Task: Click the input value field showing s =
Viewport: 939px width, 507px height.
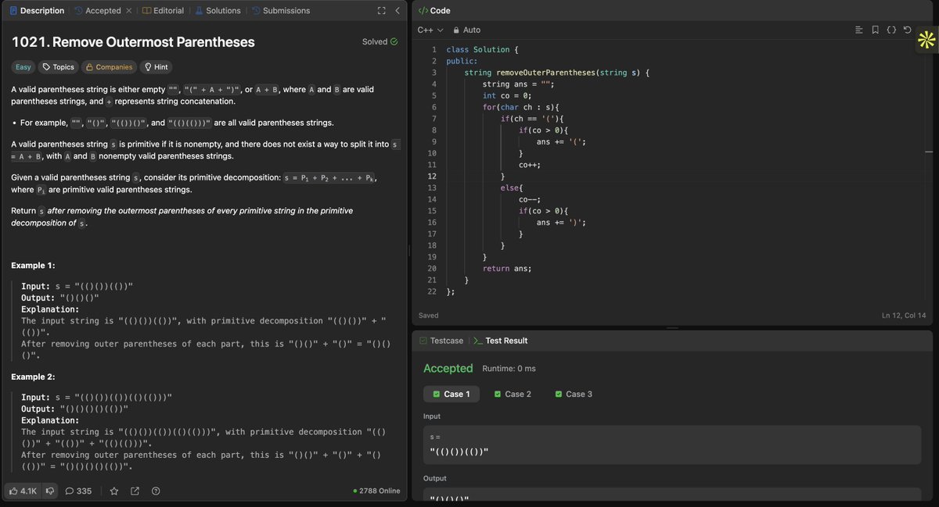Action: point(671,445)
